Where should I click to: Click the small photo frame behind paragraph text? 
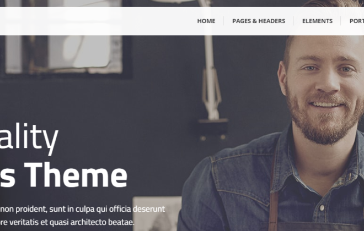[157, 213]
